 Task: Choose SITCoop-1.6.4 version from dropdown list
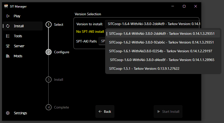(x=163, y=33)
